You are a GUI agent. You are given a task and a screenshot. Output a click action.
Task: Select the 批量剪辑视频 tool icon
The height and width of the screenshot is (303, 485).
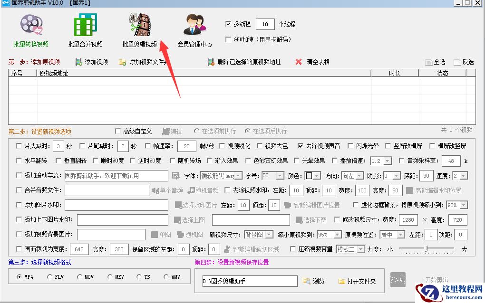pos(139,26)
